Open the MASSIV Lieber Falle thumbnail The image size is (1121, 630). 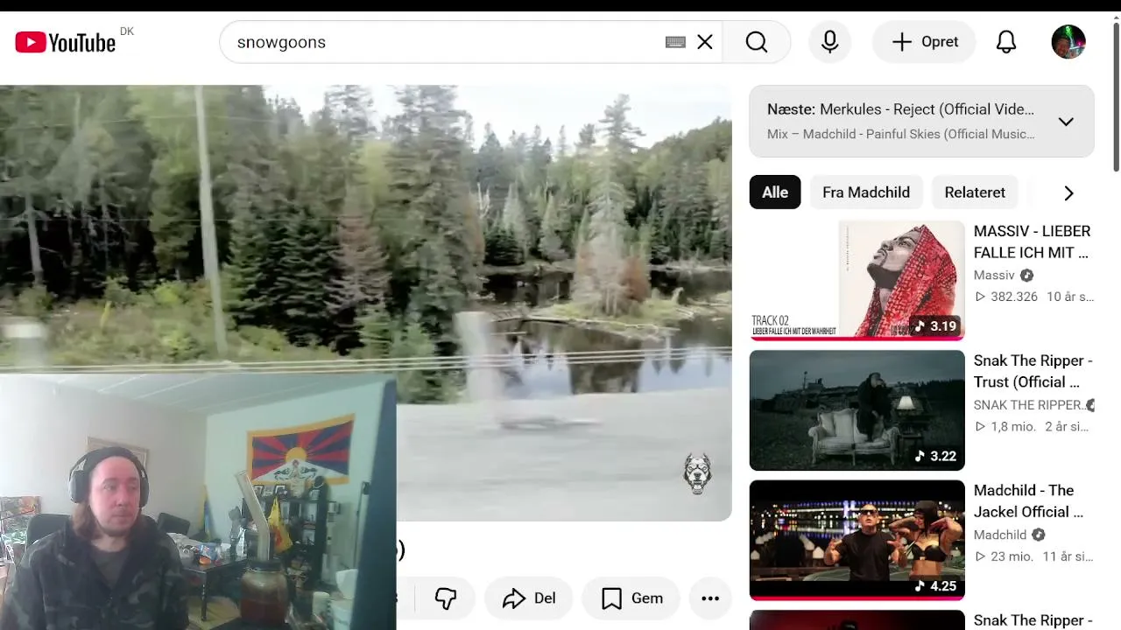pyautogui.click(x=857, y=280)
